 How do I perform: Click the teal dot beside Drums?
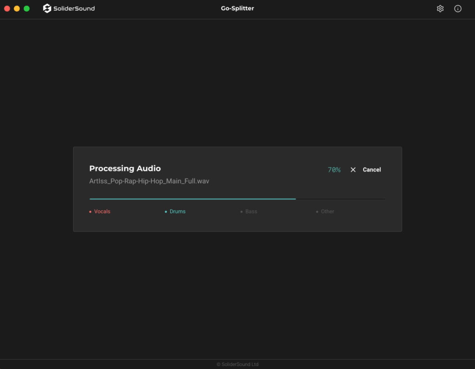coord(166,212)
